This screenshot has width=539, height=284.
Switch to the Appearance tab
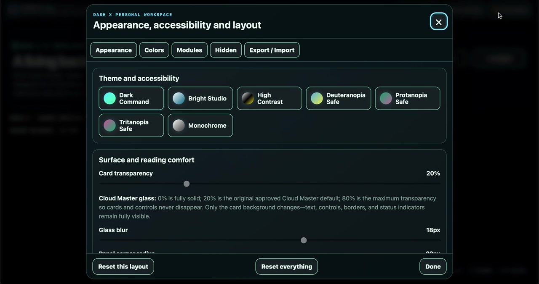(114, 50)
